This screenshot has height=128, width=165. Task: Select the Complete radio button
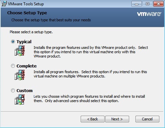tap(13, 66)
